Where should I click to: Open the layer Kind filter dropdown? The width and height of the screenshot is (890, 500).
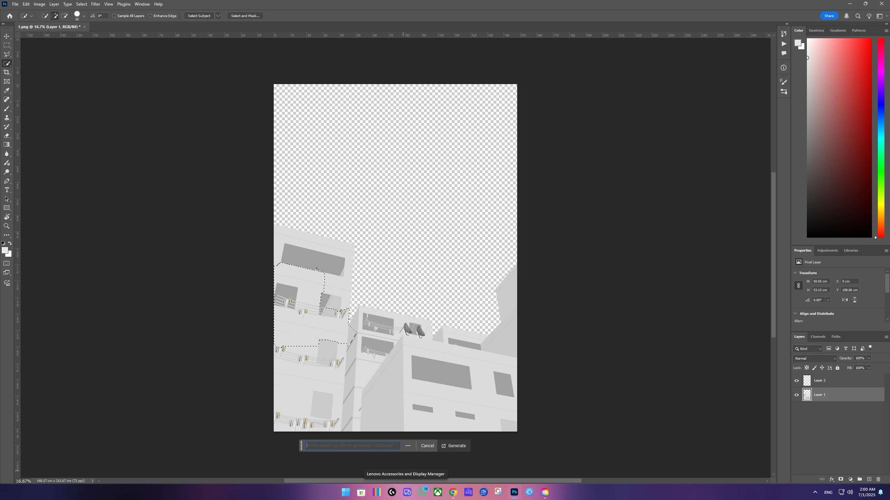tap(808, 349)
